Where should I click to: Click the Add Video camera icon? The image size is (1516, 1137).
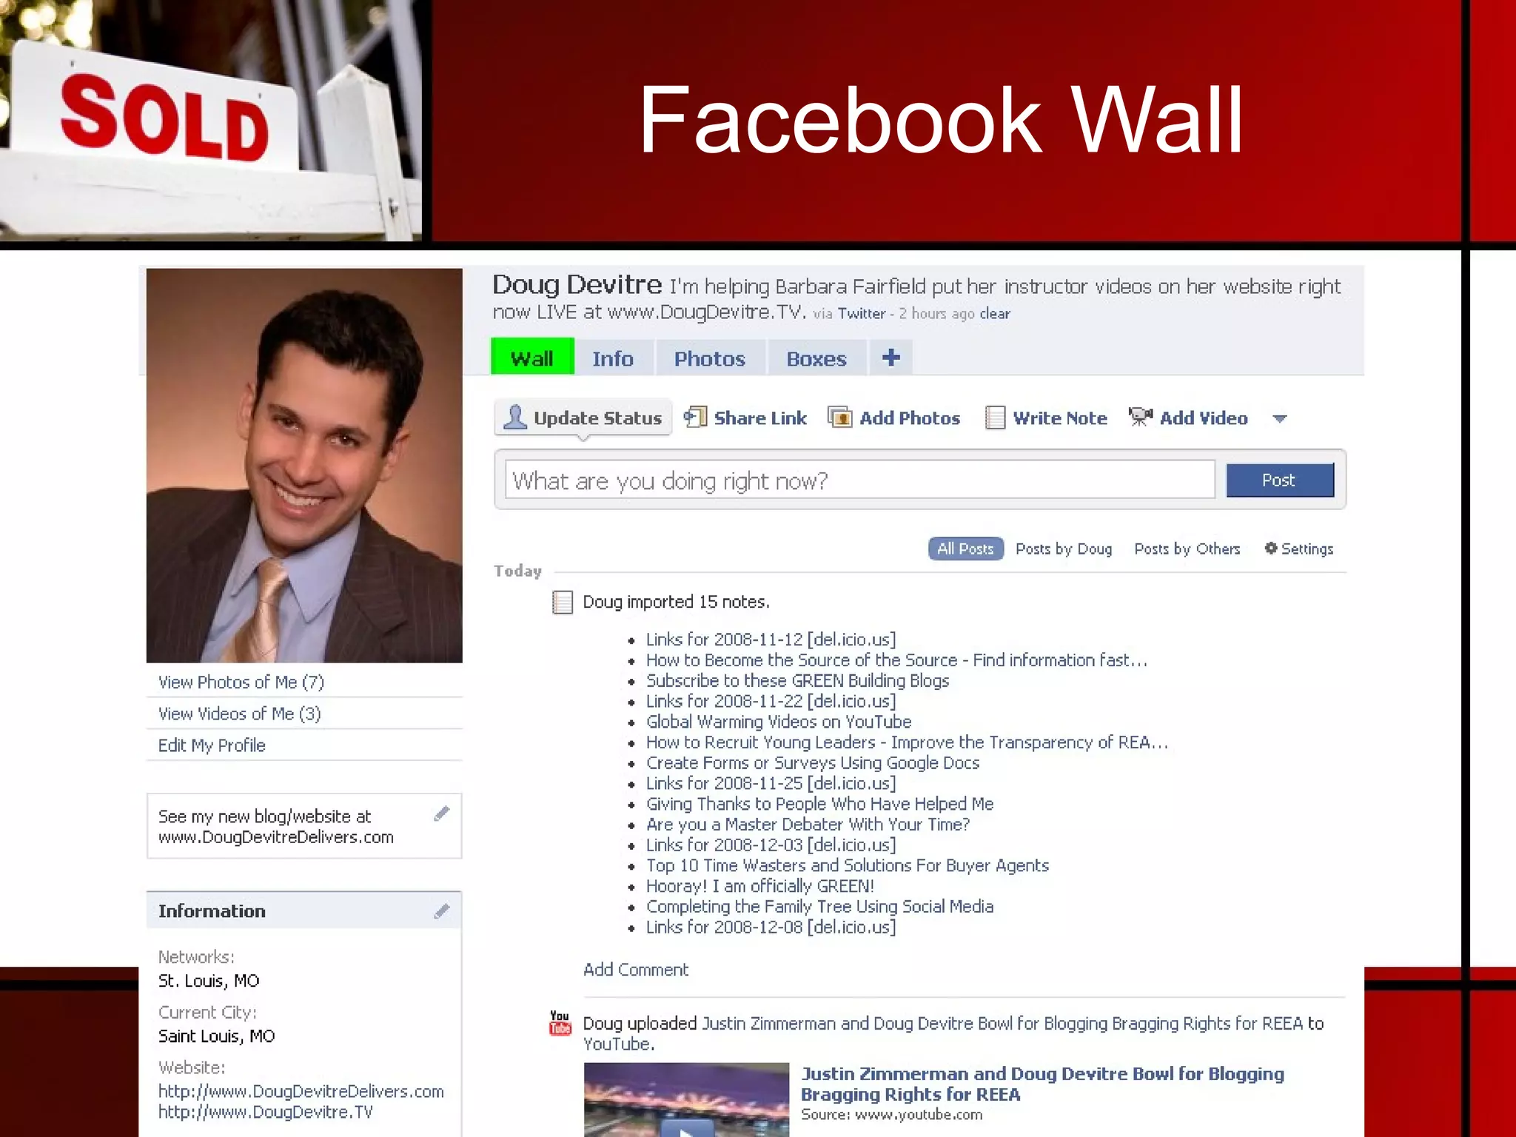(x=1140, y=417)
